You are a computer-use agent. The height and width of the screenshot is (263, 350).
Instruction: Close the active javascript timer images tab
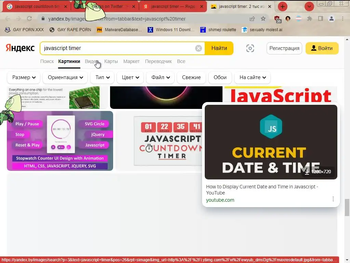[270, 7]
